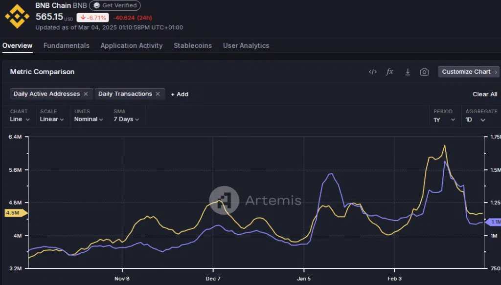Click the Get Verified badge

tap(115, 5)
